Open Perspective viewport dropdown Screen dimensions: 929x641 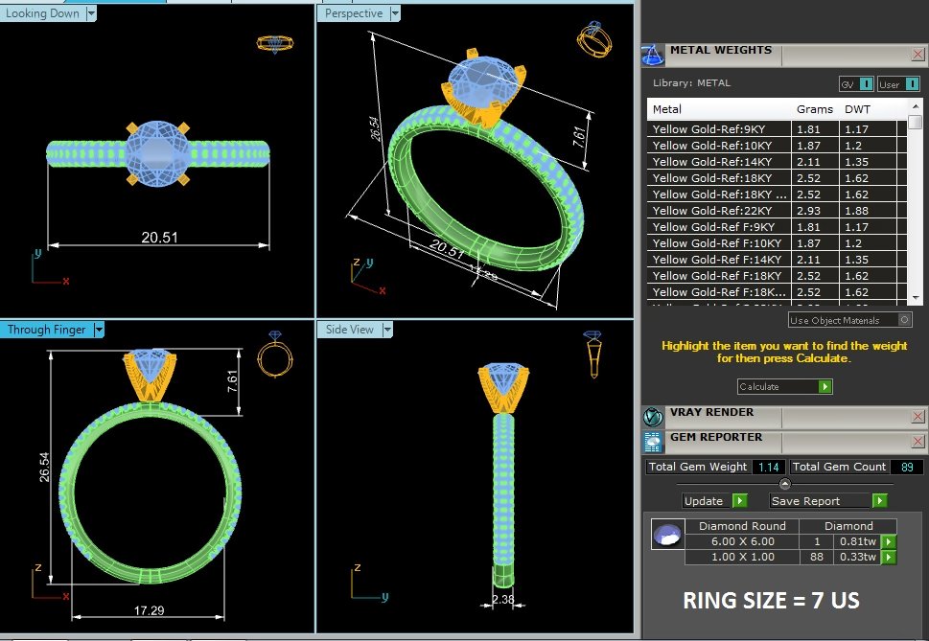[395, 13]
